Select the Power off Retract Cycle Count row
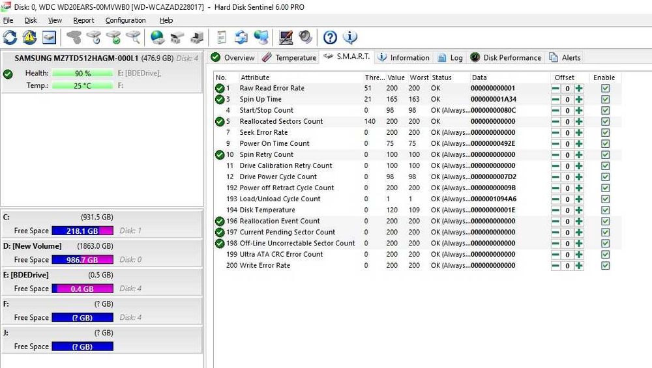This screenshot has height=368, width=652. coord(417,188)
